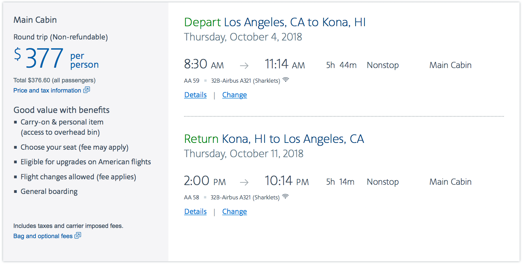
Task: Open Details for the departing flight
Action: click(x=195, y=95)
